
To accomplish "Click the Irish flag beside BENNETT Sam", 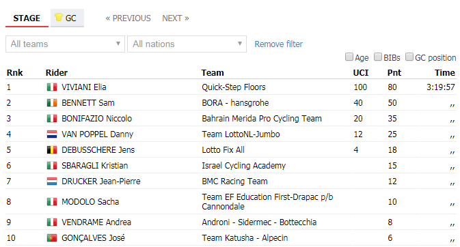I will (x=52, y=103).
